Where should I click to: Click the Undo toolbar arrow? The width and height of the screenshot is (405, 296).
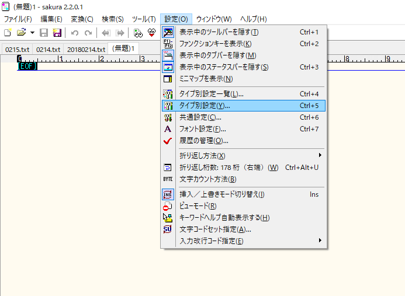75,33
